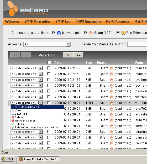Click the Firefox icon in the taskbar

[21, 159]
